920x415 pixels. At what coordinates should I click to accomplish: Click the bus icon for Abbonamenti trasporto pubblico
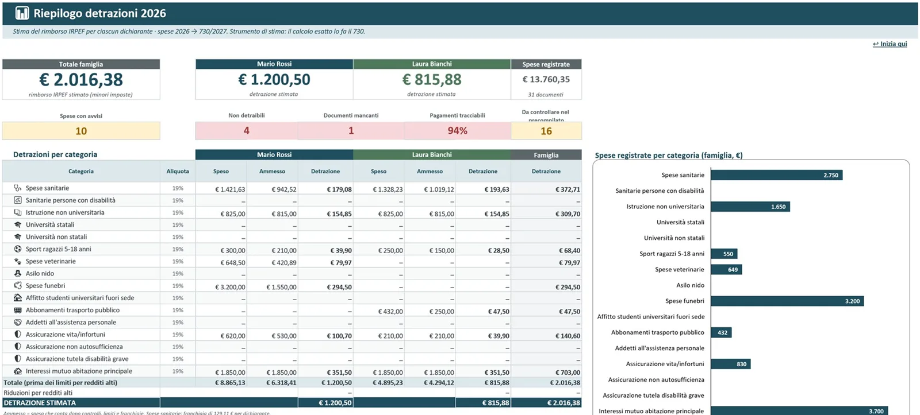tap(18, 310)
